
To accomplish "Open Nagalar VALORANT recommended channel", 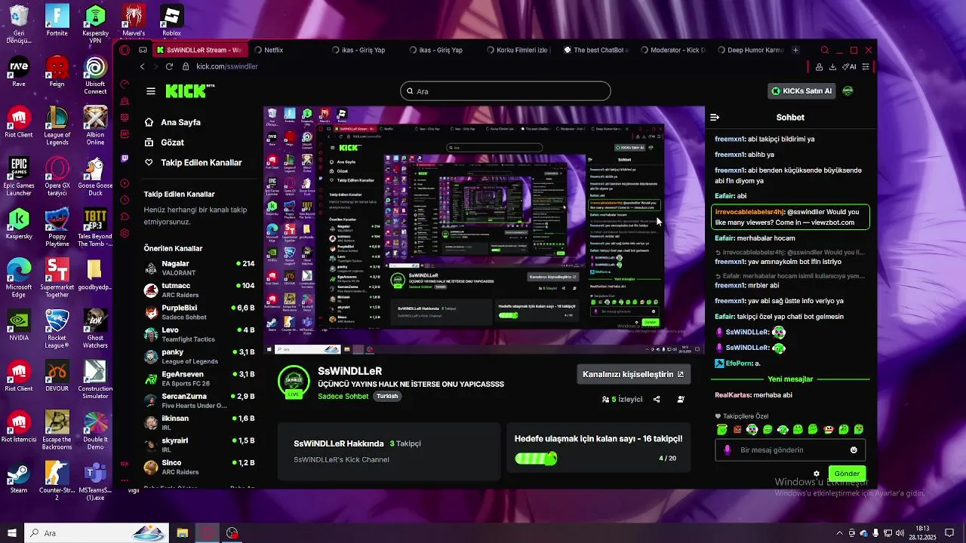I will (x=199, y=268).
